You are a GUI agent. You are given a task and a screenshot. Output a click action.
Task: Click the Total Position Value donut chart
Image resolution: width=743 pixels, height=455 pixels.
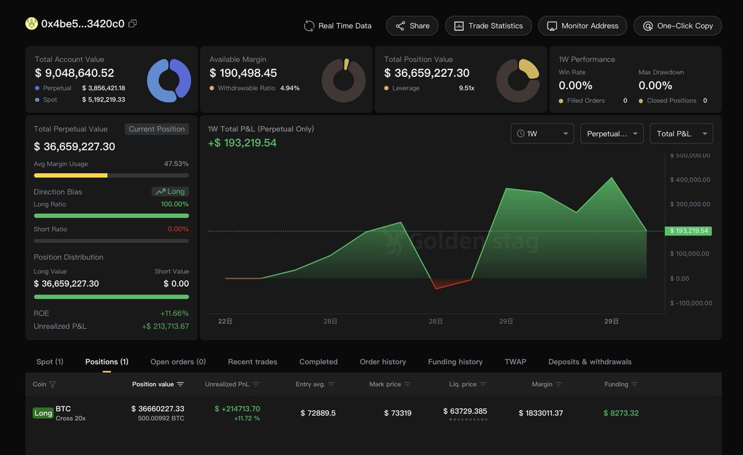point(518,81)
